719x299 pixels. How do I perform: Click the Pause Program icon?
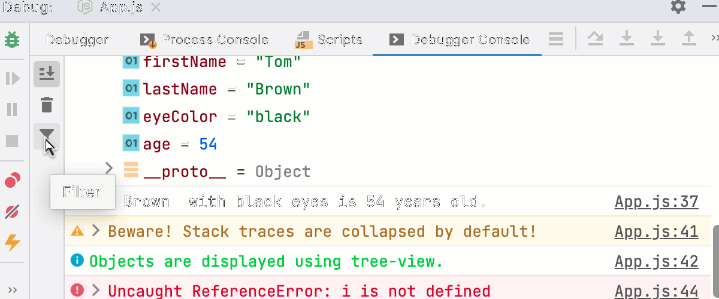click(x=12, y=110)
